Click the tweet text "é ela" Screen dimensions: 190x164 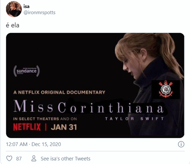[x=13, y=26]
